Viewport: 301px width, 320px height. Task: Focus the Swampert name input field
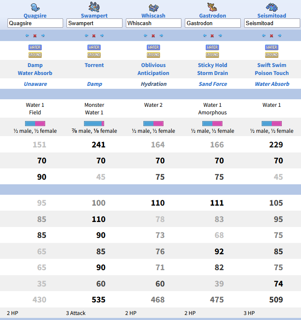pyautogui.click(x=94, y=23)
